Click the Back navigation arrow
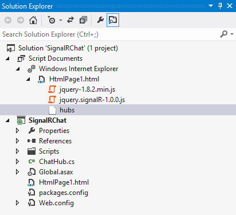236x215 pixels. 8,20
